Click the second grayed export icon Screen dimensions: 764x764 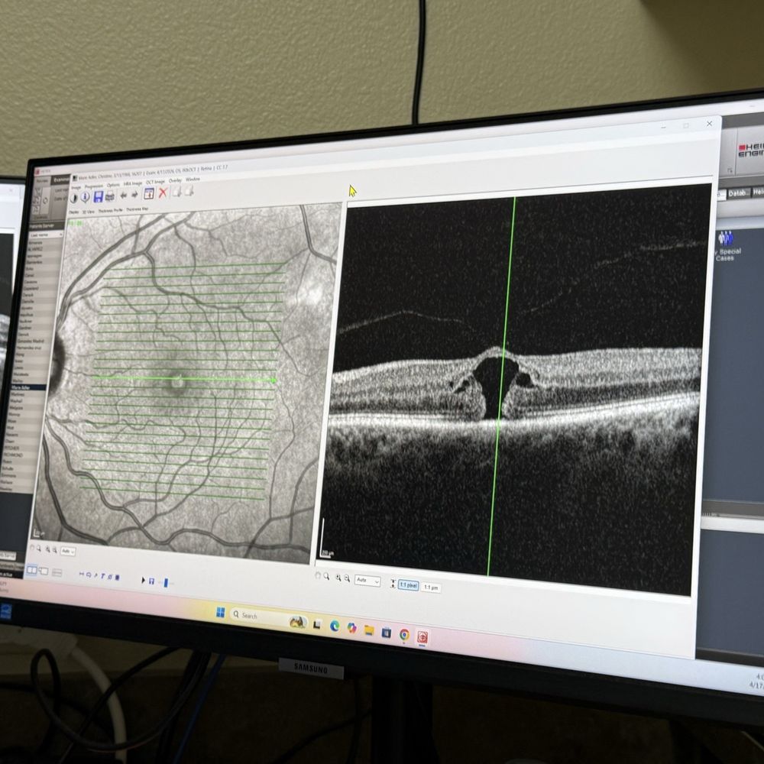(x=189, y=190)
